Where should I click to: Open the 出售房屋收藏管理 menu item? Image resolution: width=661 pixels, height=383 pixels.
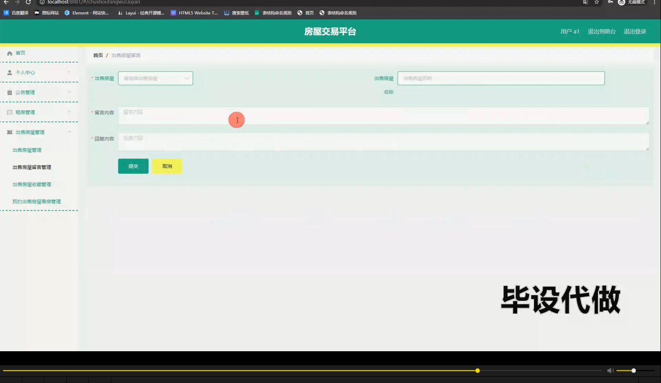click(31, 184)
